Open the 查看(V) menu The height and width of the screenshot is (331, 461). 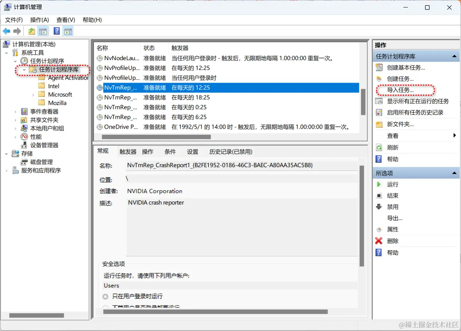tap(66, 20)
